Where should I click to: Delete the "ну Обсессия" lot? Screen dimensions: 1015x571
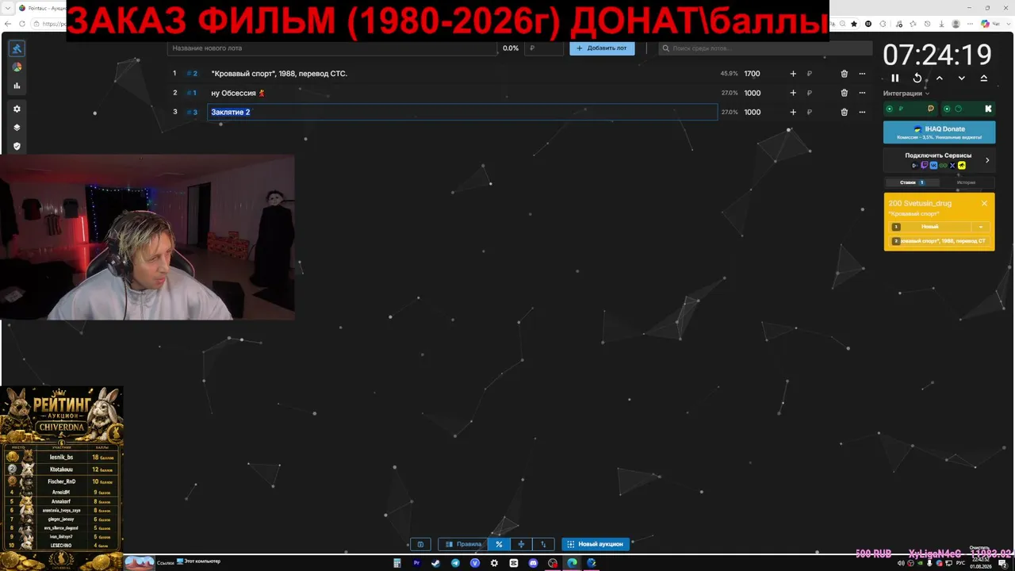[x=844, y=93]
